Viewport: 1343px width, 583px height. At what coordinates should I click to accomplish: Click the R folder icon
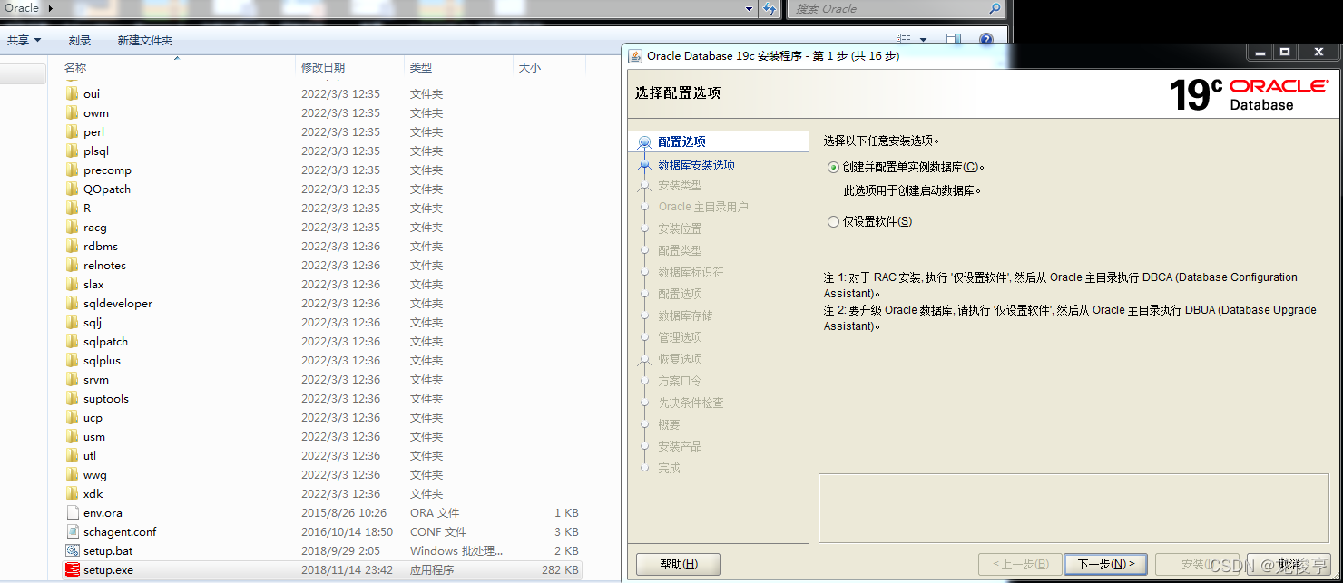pyautogui.click(x=73, y=208)
